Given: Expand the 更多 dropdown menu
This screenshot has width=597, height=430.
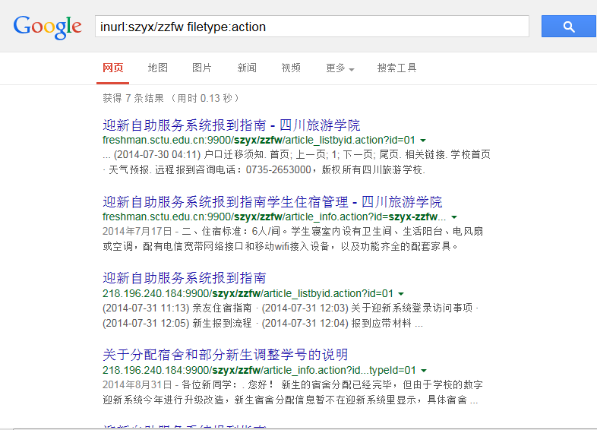Looking at the screenshot, I should point(340,68).
